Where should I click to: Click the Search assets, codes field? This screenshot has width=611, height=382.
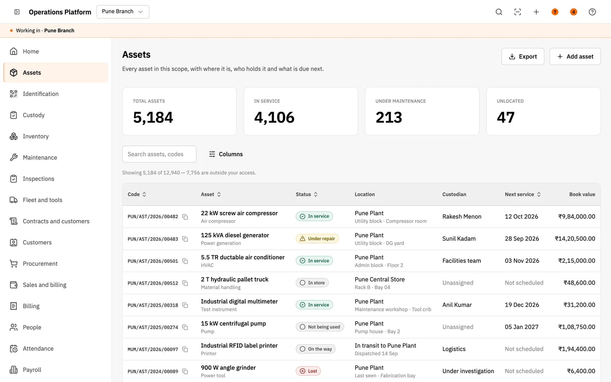[159, 154]
